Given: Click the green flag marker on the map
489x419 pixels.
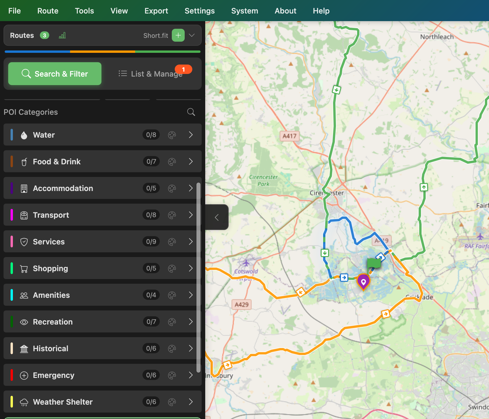Looking at the screenshot, I should [373, 263].
